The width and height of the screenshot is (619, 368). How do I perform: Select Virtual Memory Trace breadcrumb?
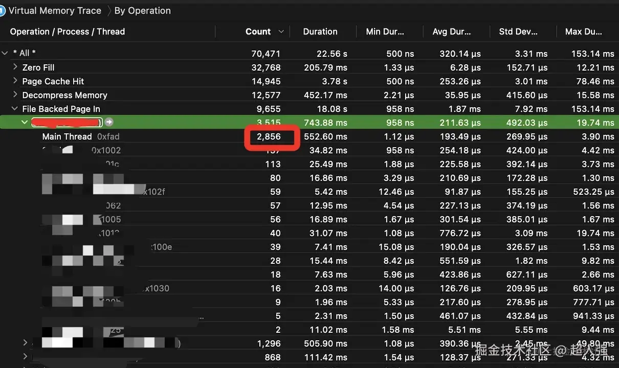point(54,11)
